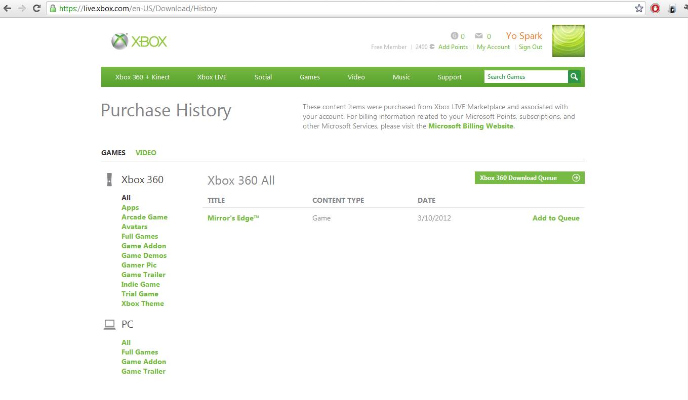The width and height of the screenshot is (688, 400).
Task: Click the browser Forward arrow
Action: coord(22,9)
